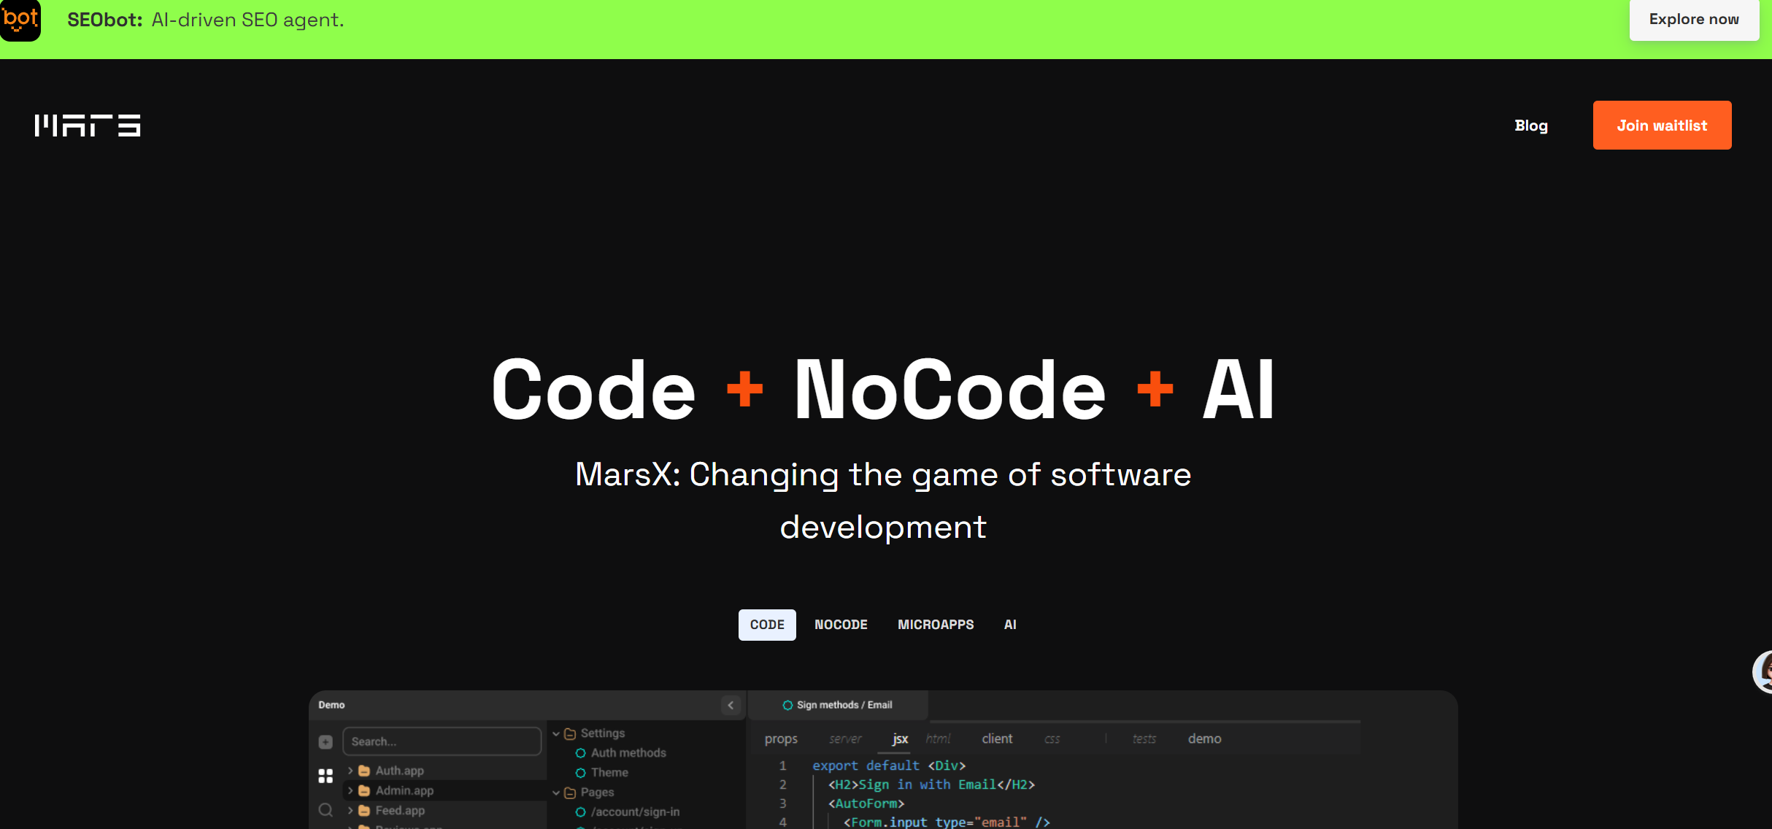Click the MARS logo in the header

[88, 126]
